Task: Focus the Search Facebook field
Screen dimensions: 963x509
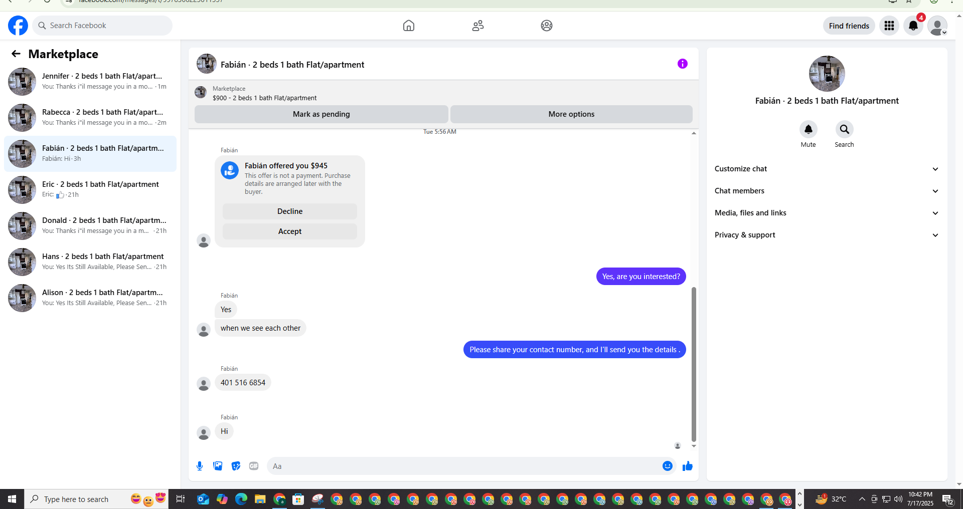Action: pyautogui.click(x=102, y=26)
